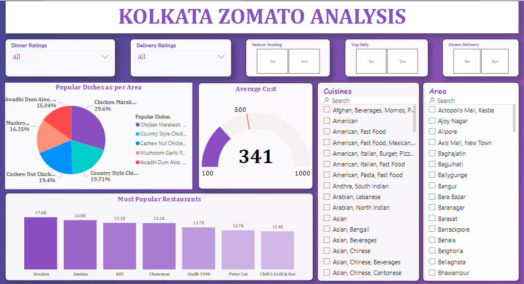Screen dimensions: 524x284
Task: Click the search magnifier icon in Cuisines
Action: 327,101
